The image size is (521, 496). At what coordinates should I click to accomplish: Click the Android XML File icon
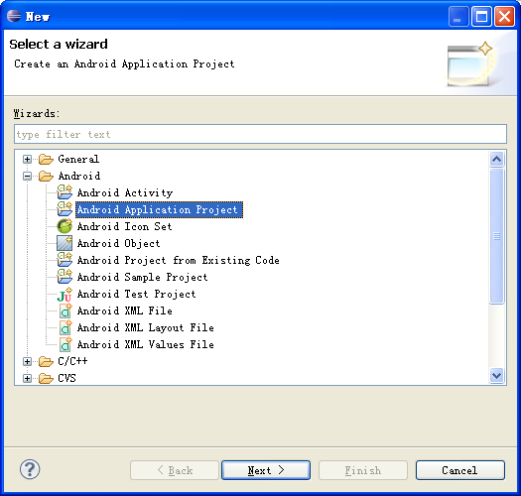click(65, 310)
